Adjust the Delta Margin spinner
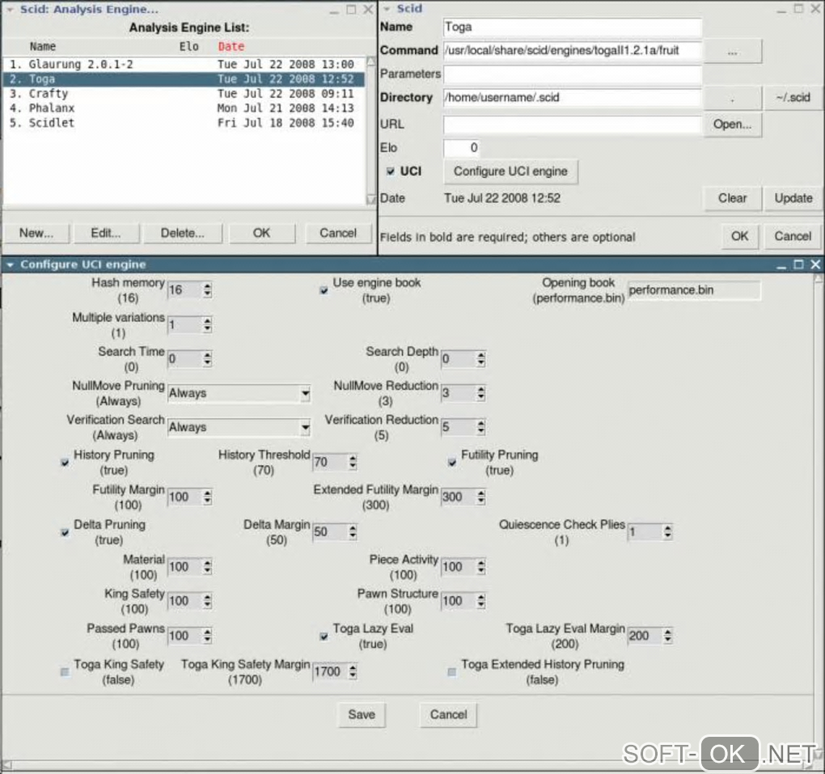Image resolution: width=825 pixels, height=774 pixels. [335, 532]
